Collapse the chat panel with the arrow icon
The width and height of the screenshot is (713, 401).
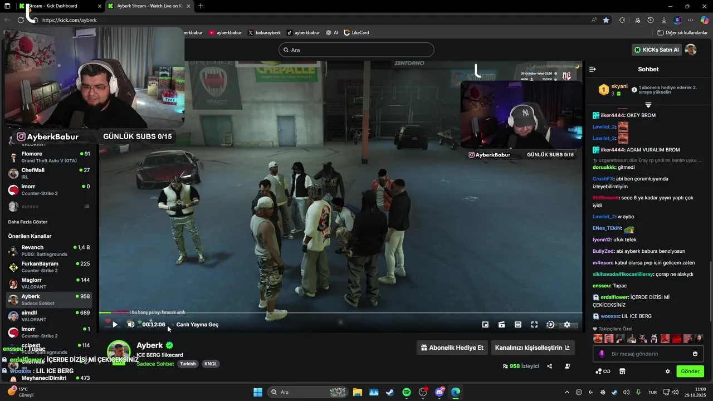(x=592, y=69)
